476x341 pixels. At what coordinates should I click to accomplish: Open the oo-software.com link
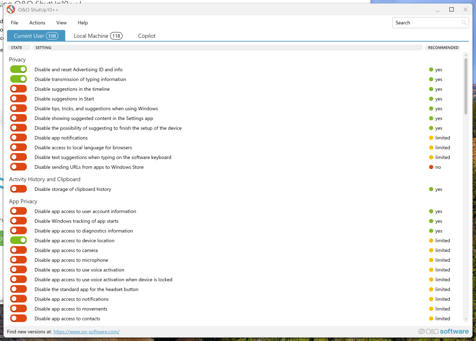coord(86,332)
